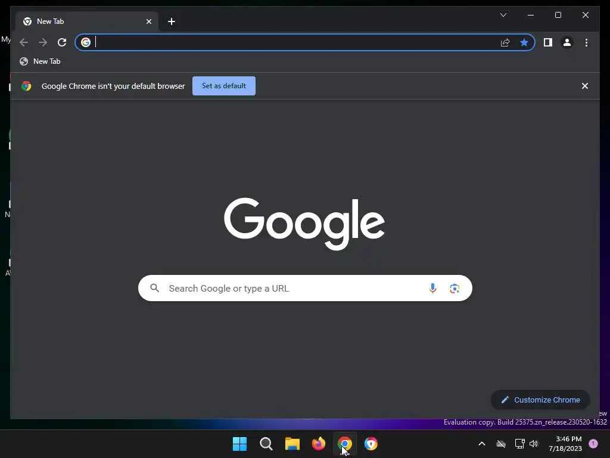
Task: Open the Chrome side panel
Action: [548, 42]
